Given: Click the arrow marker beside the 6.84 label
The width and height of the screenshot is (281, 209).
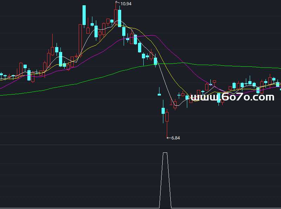Looking at the screenshot, I should click(168, 138).
